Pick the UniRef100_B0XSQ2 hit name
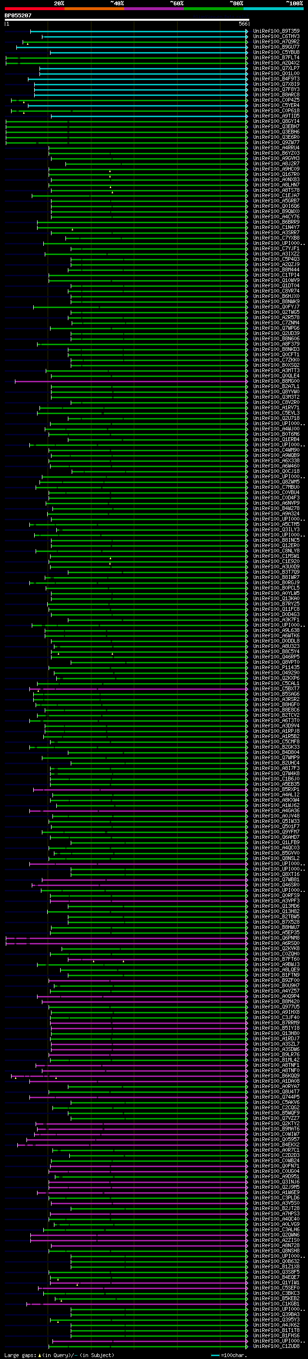Viewport: 308px width, 1359px height. (276, 365)
